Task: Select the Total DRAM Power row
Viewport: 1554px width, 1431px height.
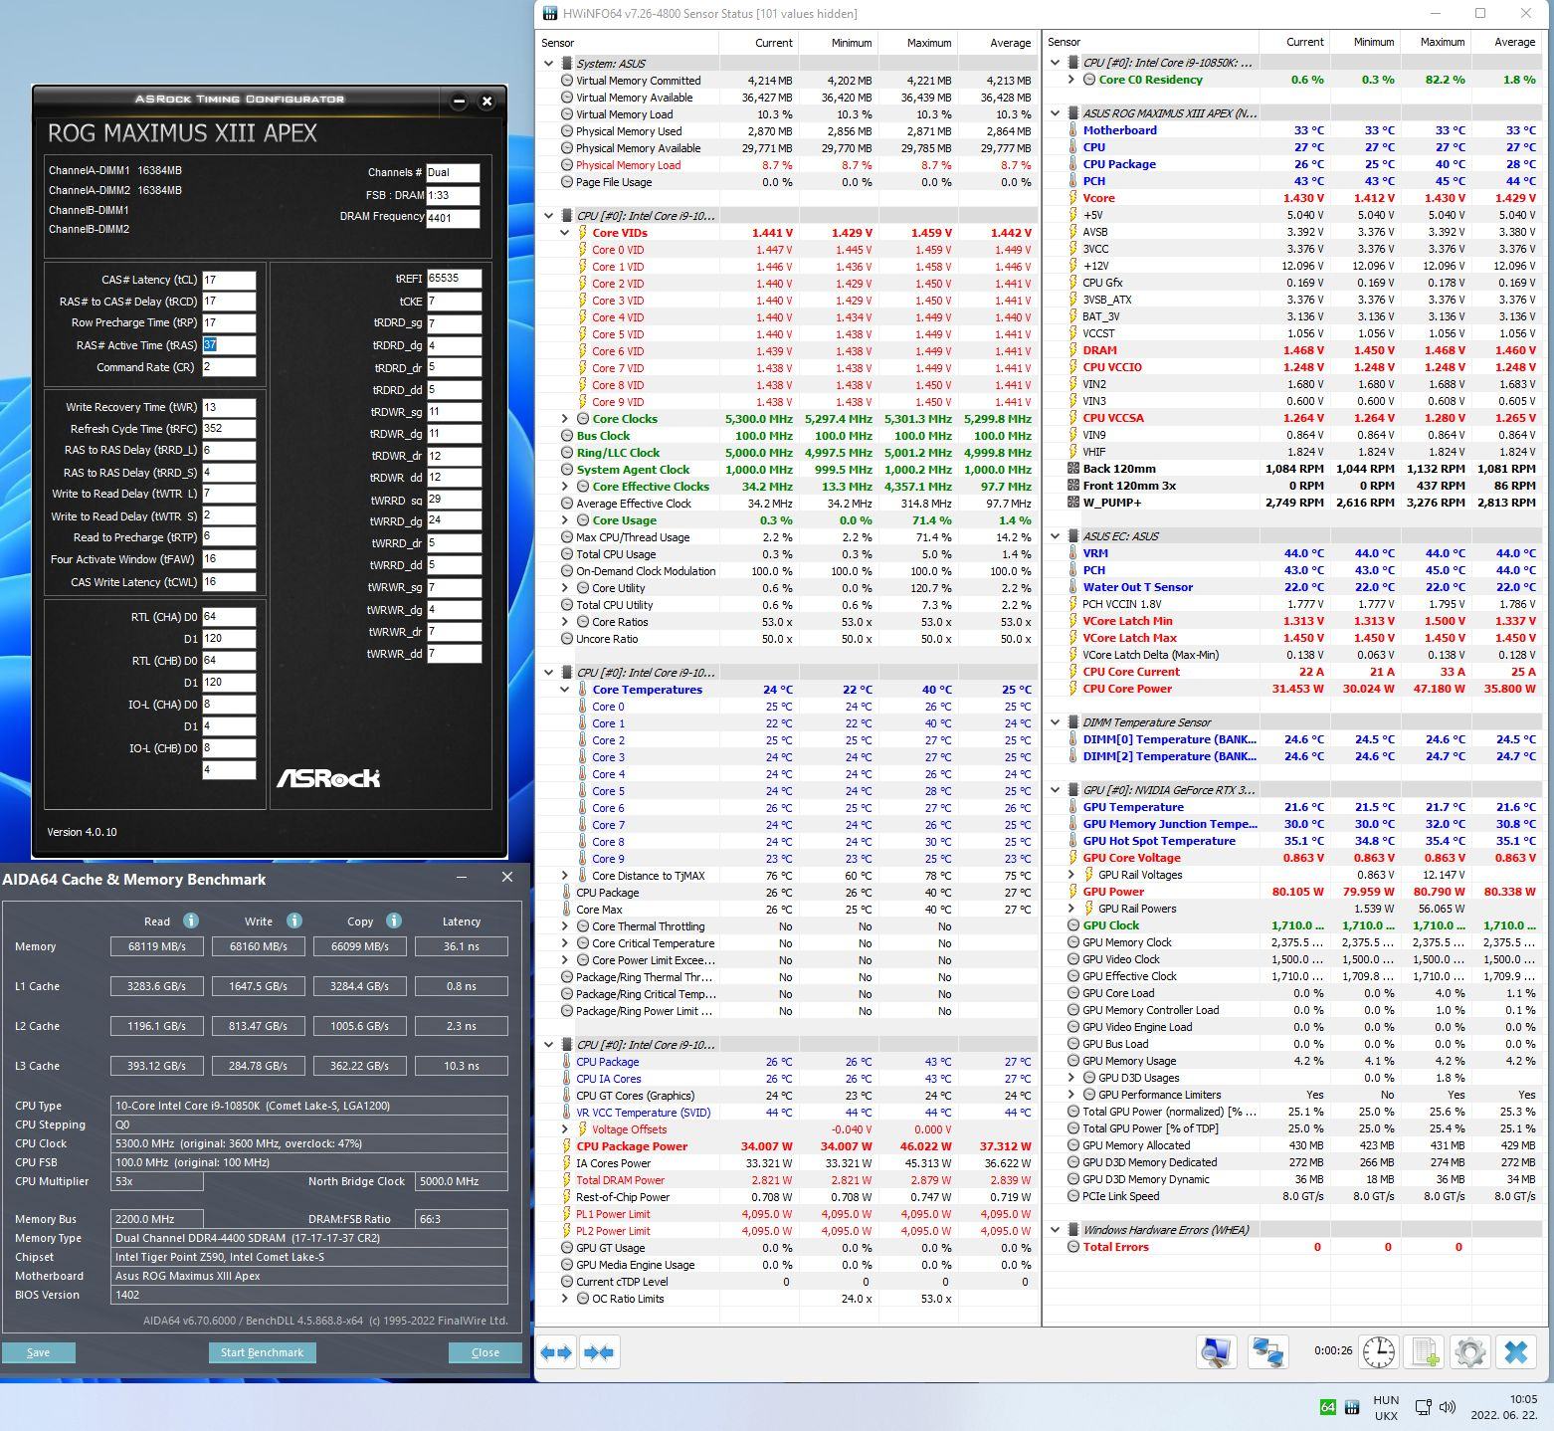Action: tap(787, 1180)
